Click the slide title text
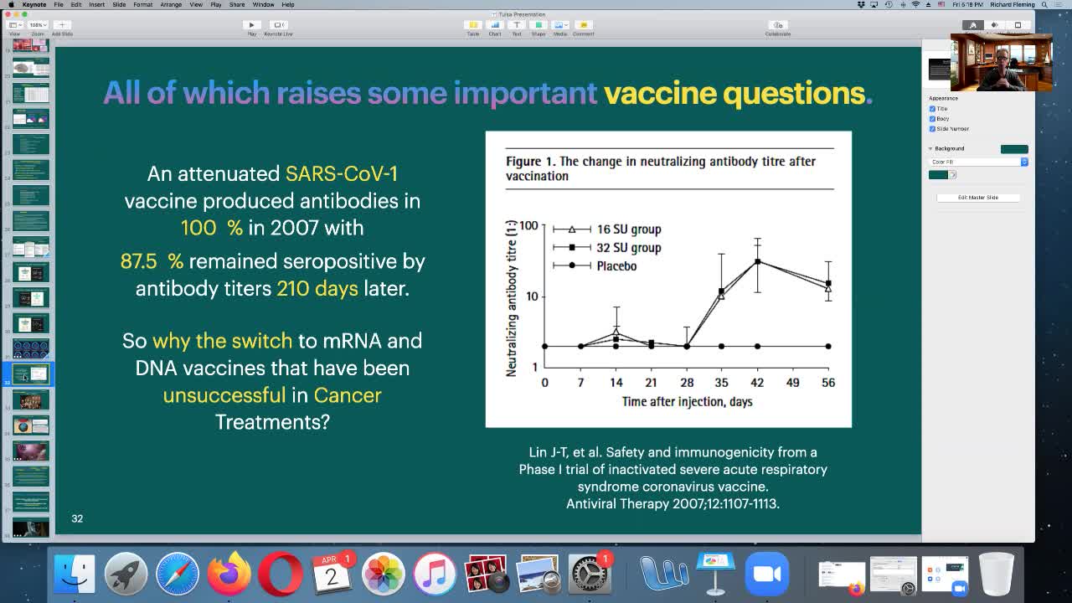Screen dimensions: 1072x603 [x=487, y=93]
